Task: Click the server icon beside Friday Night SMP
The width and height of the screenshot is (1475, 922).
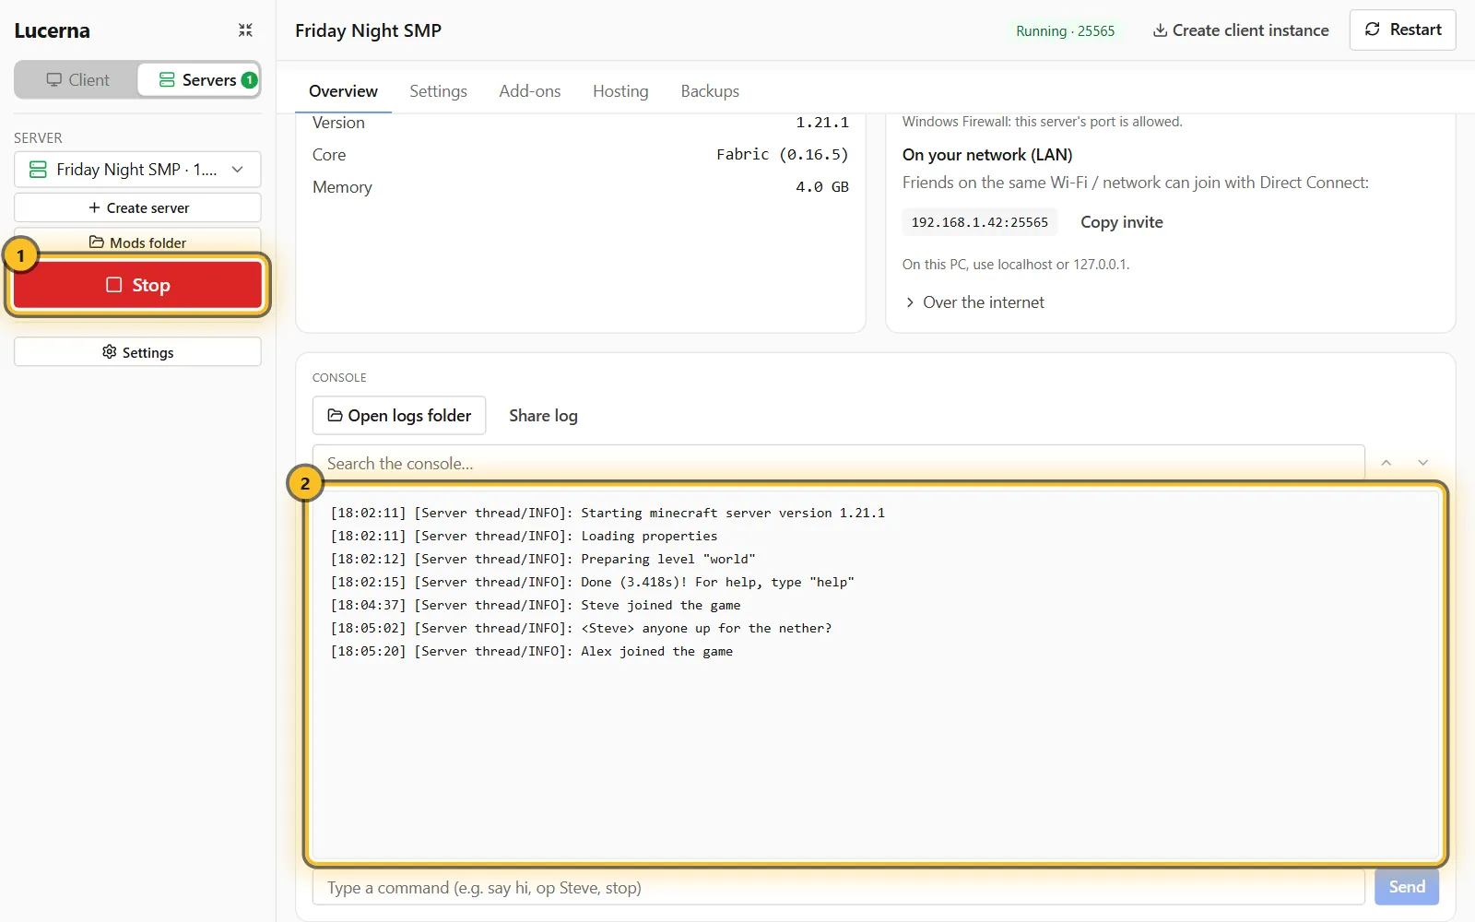Action: tap(38, 170)
